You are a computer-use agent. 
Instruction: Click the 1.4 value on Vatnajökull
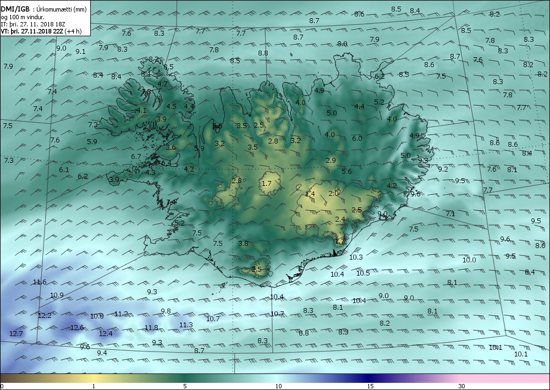pos(310,194)
